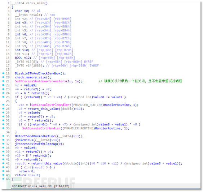The height and width of the screenshot is (192, 203).
Task: Click return2() on line 31
Action: tap(43, 120)
